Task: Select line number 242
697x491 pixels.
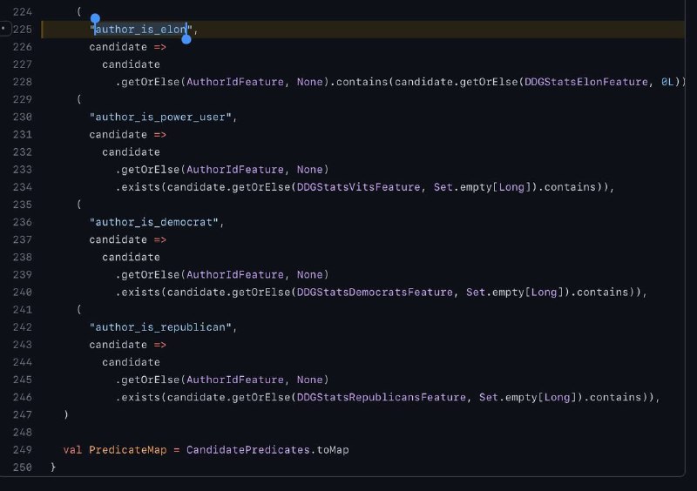Action: coord(22,327)
